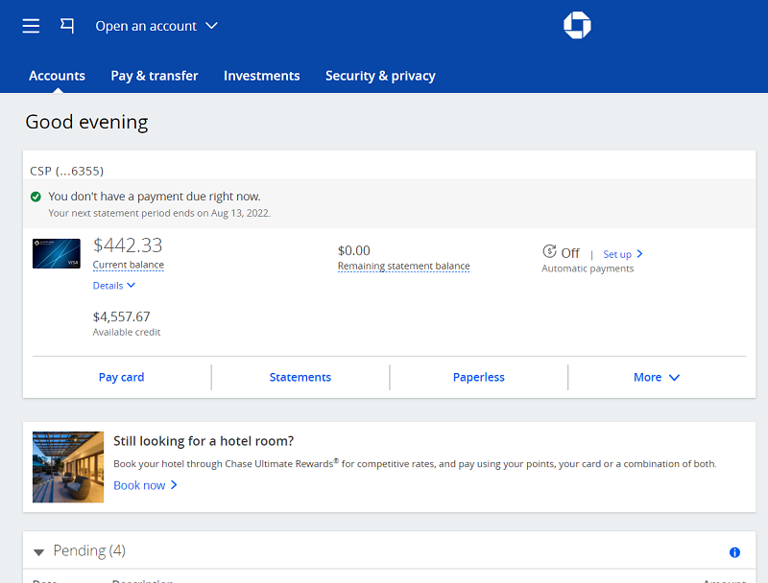
Task: Select the Accounts tab
Action: click(57, 76)
